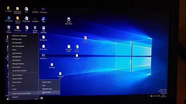Select the Elazığ-Edeb... document icon
Viewport: 186px width, 104px height.
[26, 19]
